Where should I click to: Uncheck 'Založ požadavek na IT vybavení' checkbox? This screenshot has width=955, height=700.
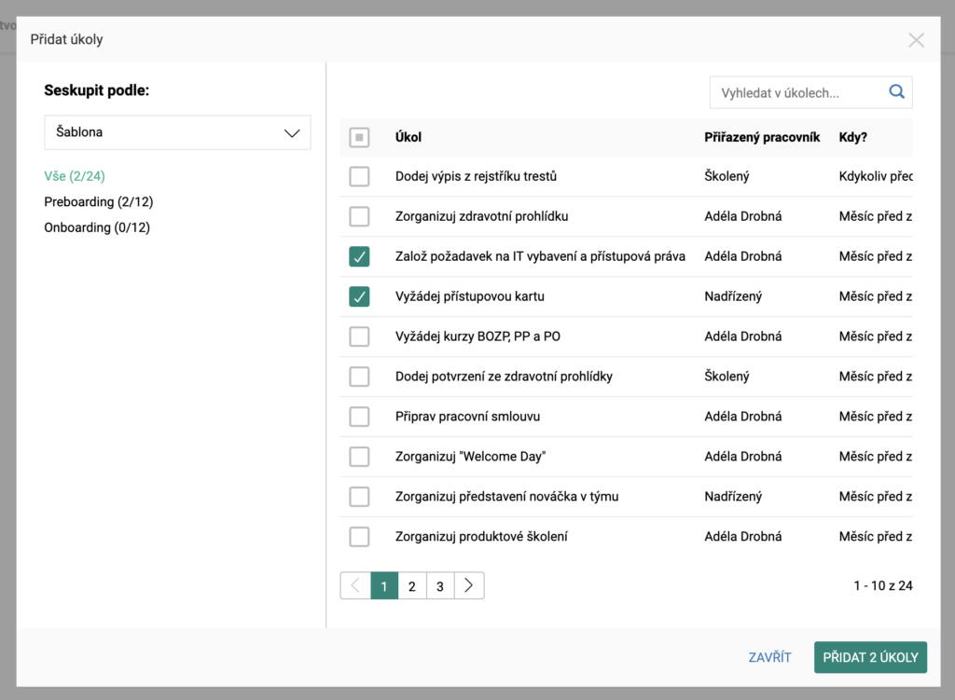point(359,256)
